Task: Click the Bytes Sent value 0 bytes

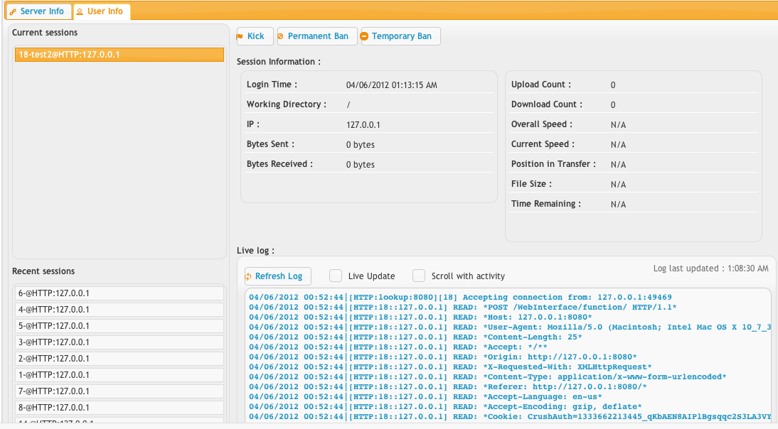Action: (x=361, y=145)
